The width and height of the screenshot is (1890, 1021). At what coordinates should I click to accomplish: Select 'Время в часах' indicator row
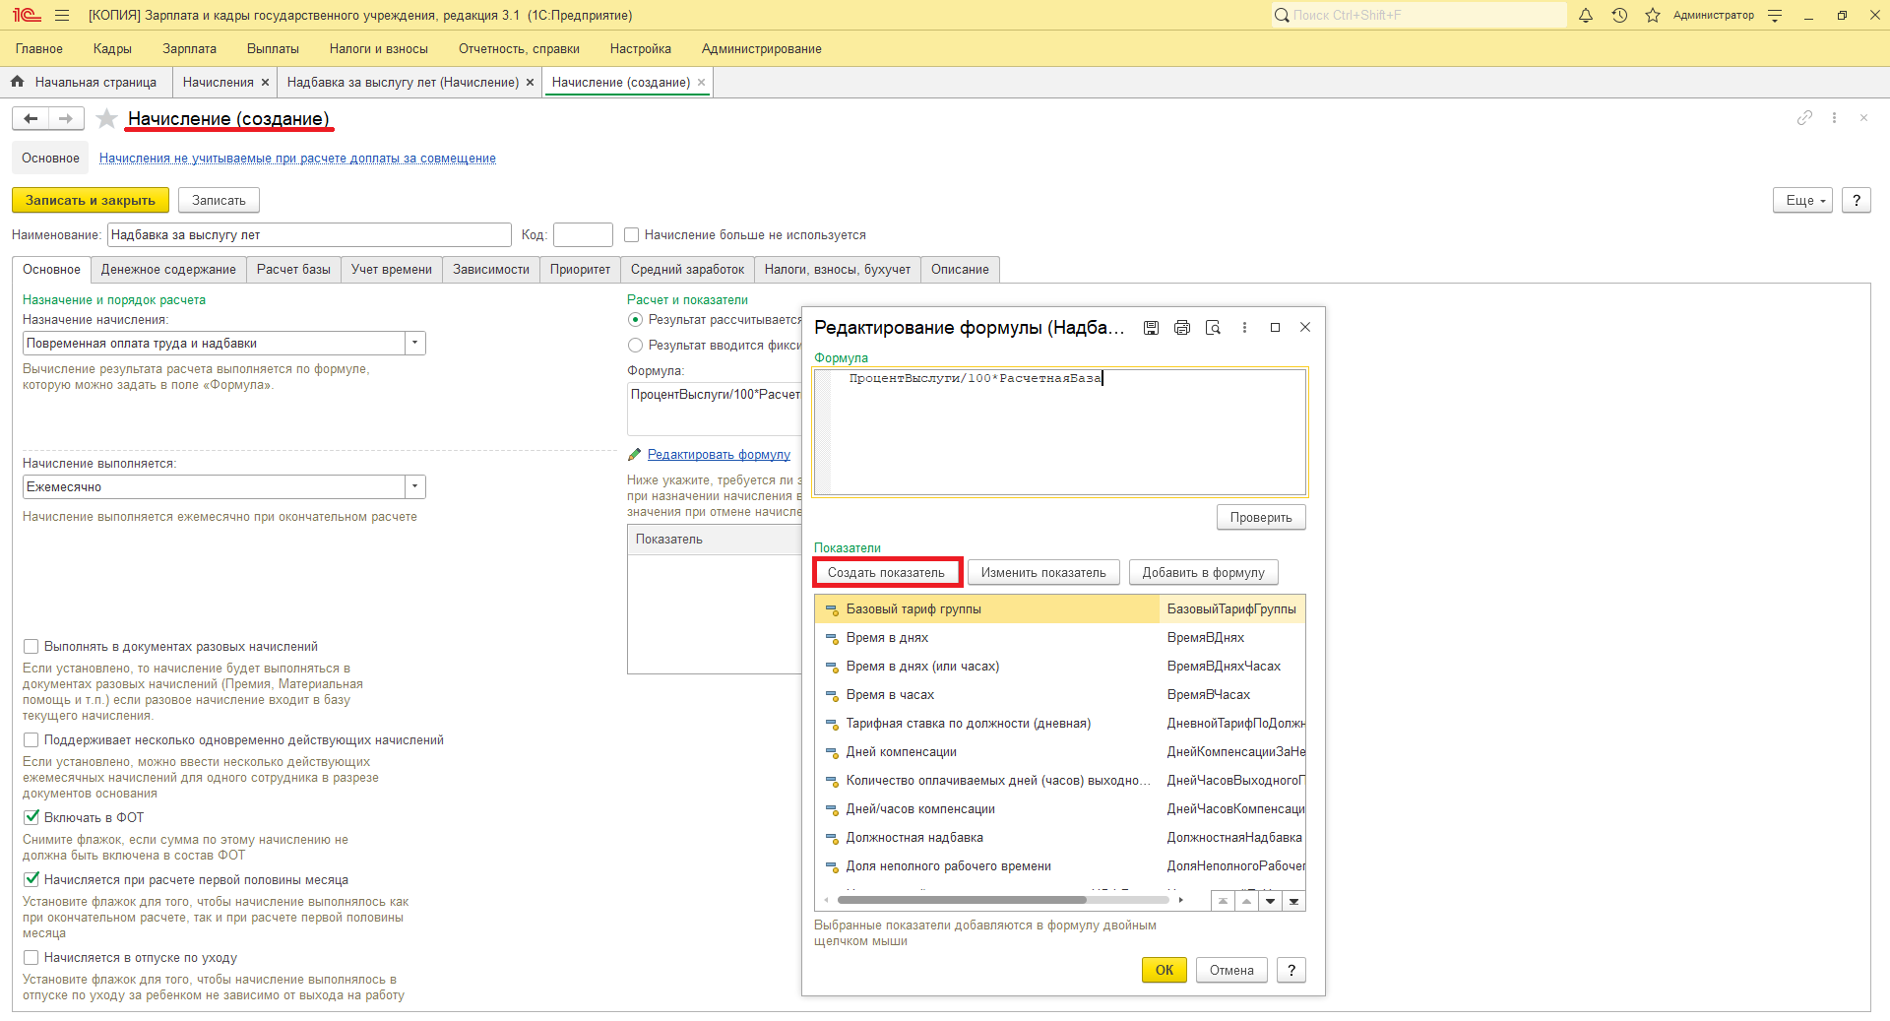(1060, 695)
